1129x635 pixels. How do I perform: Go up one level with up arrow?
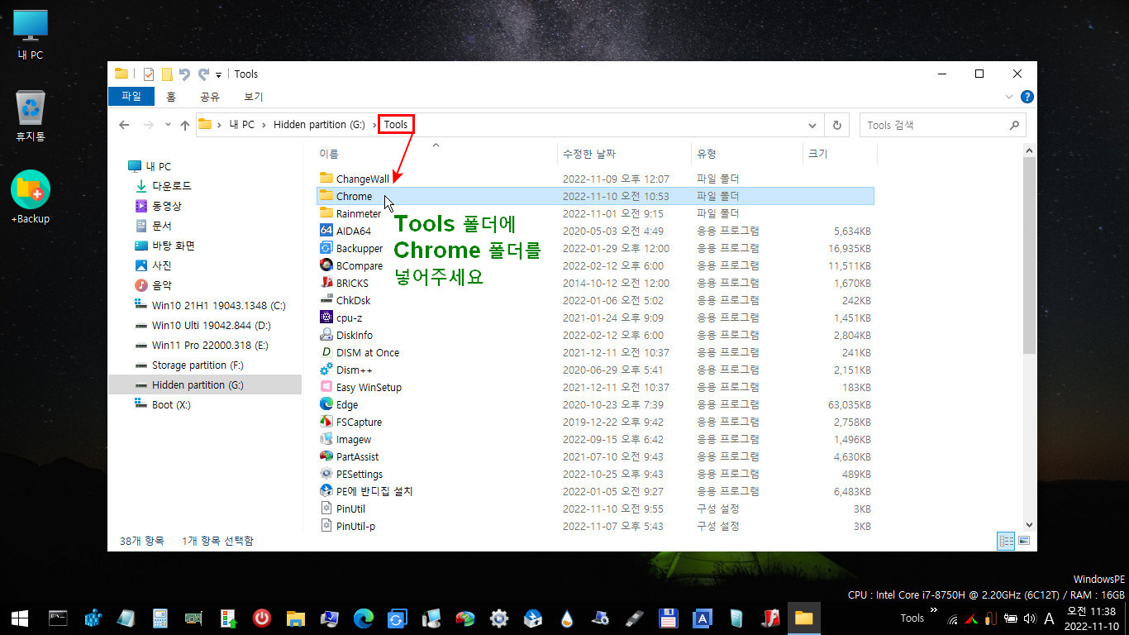(x=185, y=125)
